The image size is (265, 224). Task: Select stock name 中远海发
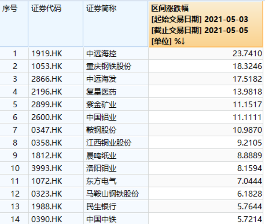pos(101,79)
